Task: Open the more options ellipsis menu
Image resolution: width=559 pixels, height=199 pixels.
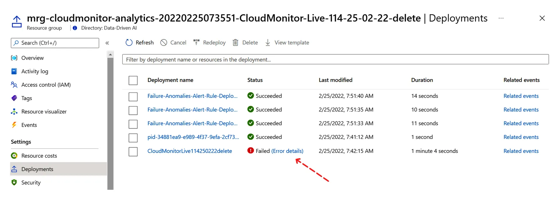Action: coord(501,18)
